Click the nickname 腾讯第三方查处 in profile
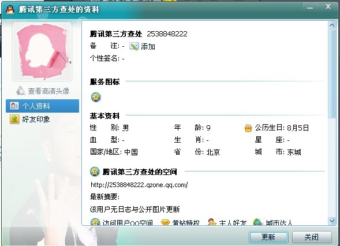Screen dimensions: 340x246 (116, 34)
